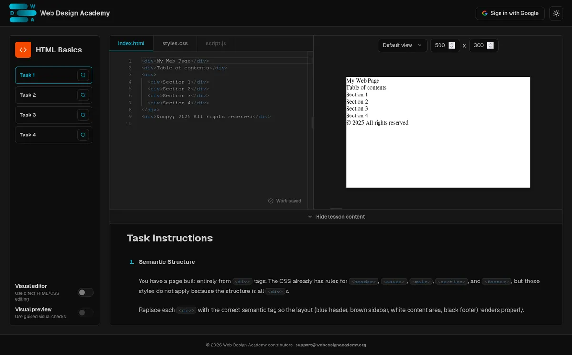Open the Default view dropdown
The width and height of the screenshot is (572, 355).
403,45
